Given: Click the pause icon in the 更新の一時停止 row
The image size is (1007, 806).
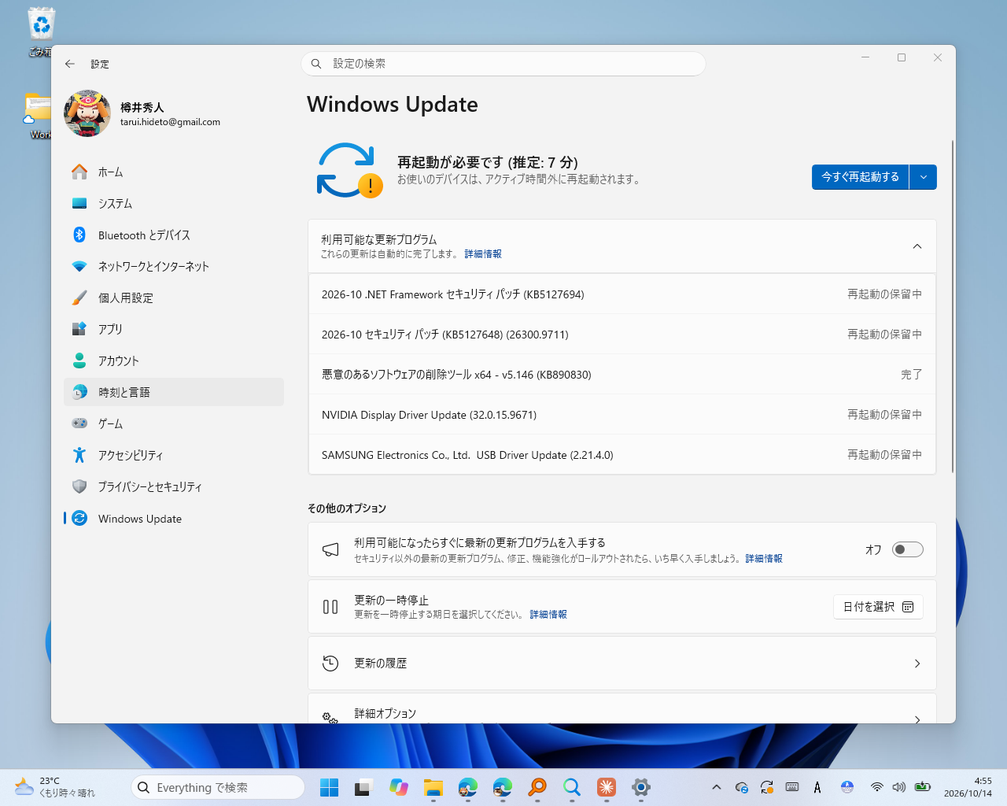Looking at the screenshot, I should tap(331, 607).
